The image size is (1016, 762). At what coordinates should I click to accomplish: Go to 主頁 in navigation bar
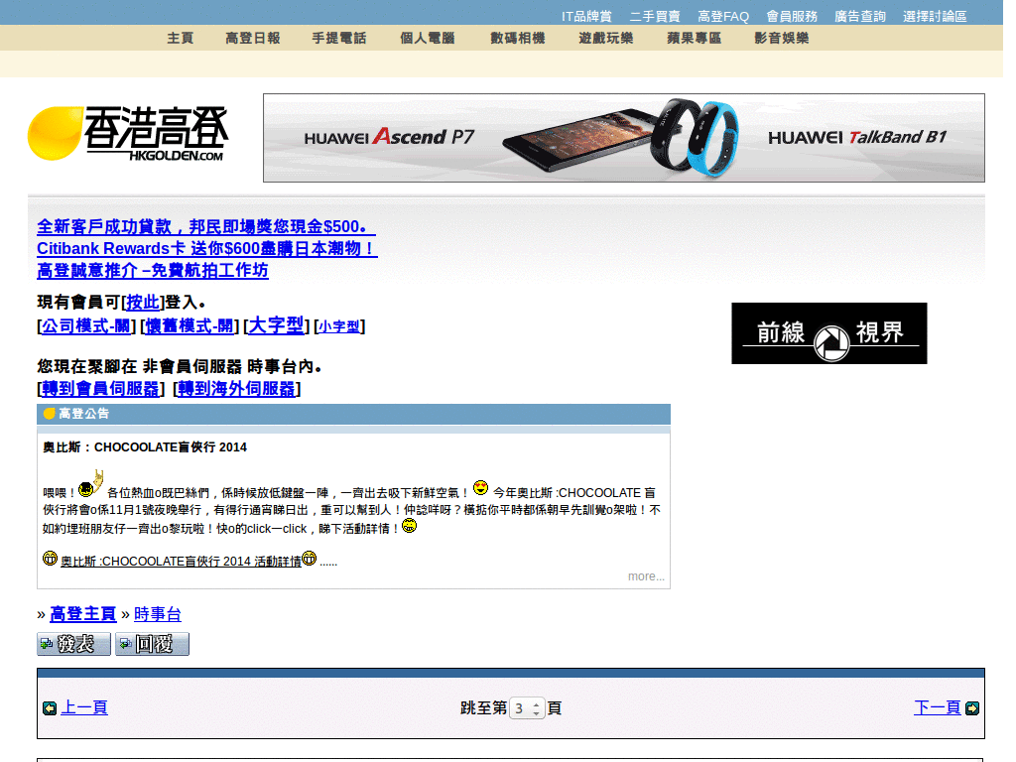(x=181, y=39)
